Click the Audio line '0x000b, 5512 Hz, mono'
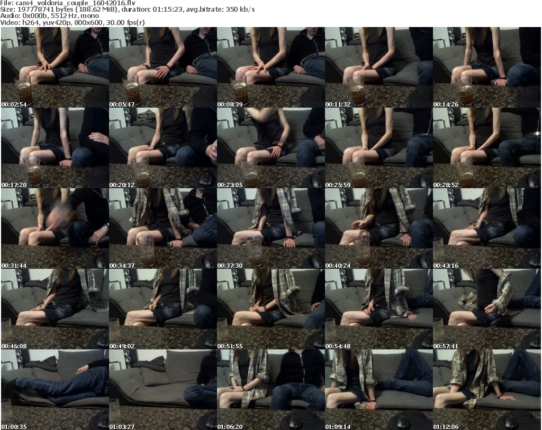542x430 pixels. coord(60,16)
